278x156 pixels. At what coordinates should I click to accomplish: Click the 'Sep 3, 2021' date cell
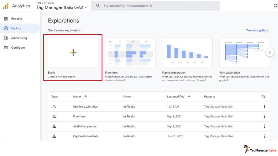(x=174, y=117)
